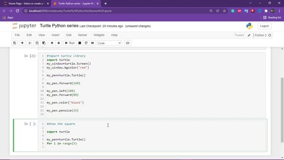
Task: Open the Insert menu
Action: point(55,35)
